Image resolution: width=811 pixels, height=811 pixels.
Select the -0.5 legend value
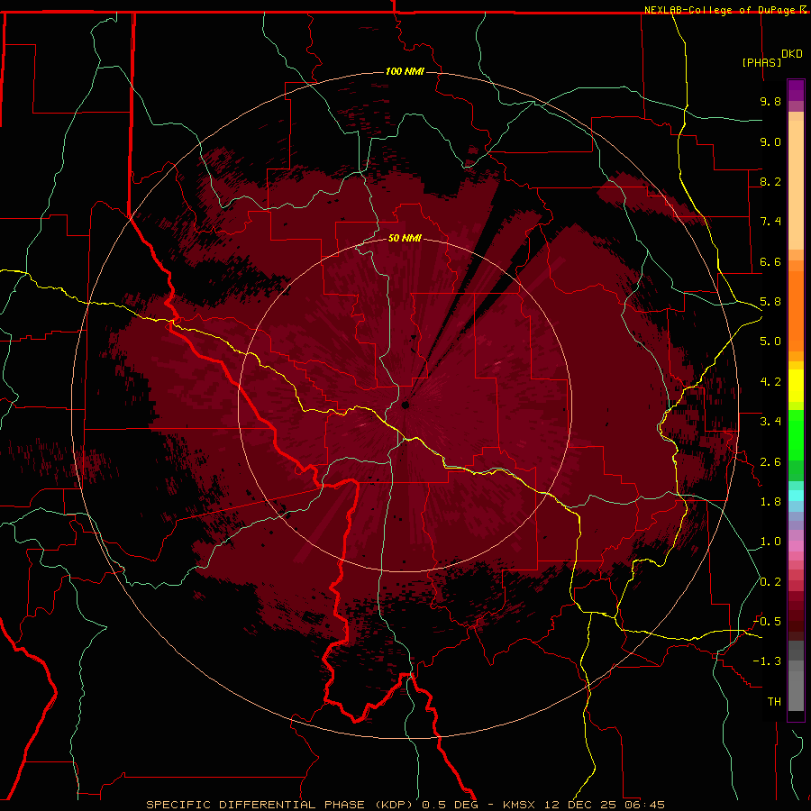(767, 622)
